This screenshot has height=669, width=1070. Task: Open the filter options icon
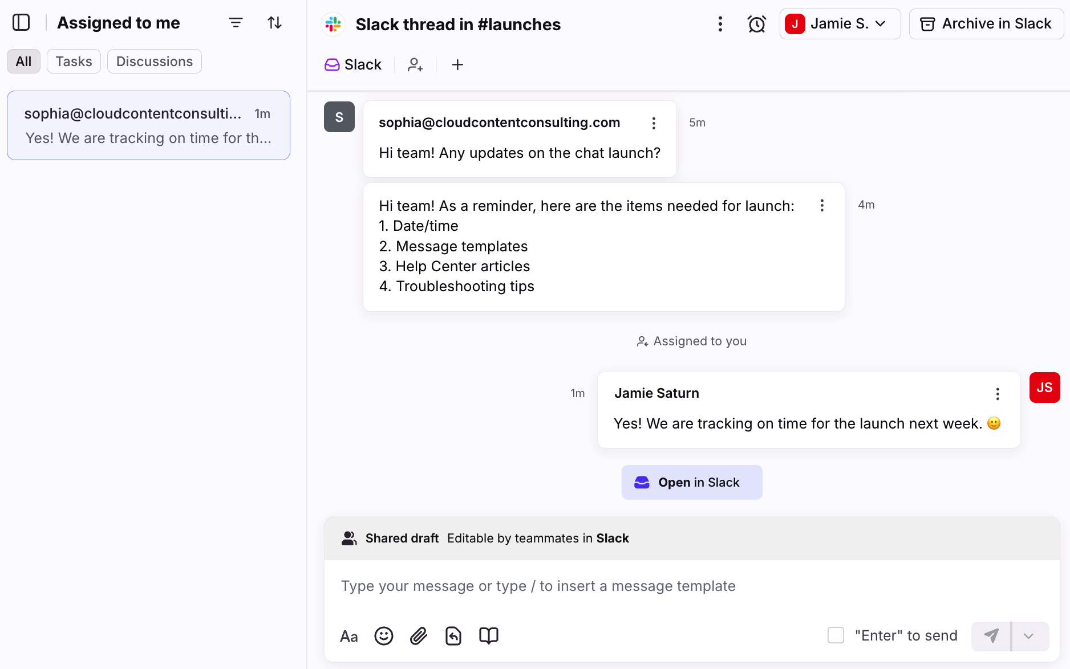coord(236,23)
